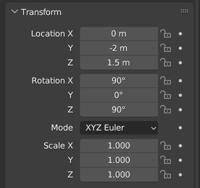Toggle the Rotation Y lock icon

click(165, 95)
